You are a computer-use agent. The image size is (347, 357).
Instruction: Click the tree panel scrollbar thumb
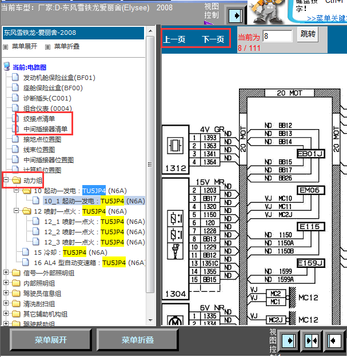tap(150, 165)
